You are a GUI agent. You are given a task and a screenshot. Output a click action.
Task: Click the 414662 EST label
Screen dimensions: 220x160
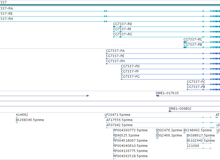click(22, 115)
